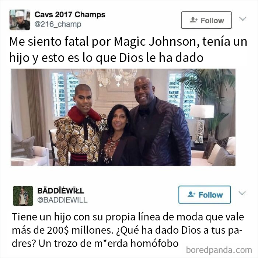Click the add-person icon in the top Follow button
Screen dimensions: 258x258
tap(193, 20)
